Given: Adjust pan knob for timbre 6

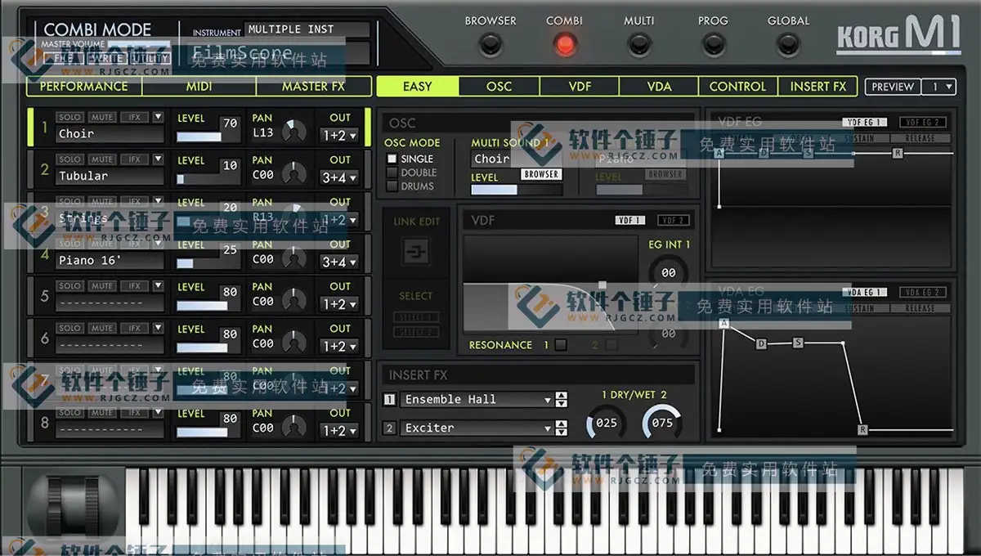Looking at the screenshot, I should click(x=293, y=343).
